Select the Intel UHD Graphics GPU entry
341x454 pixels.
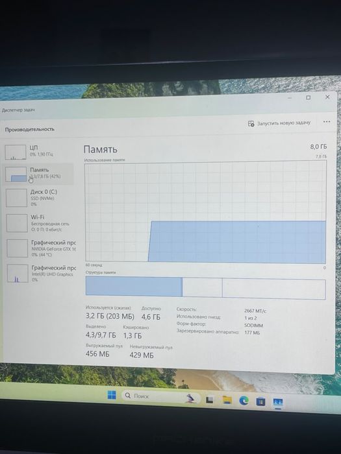(x=41, y=273)
